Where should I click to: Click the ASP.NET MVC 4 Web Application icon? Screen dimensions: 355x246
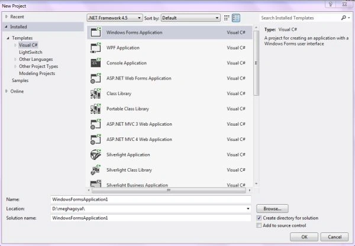96,139
